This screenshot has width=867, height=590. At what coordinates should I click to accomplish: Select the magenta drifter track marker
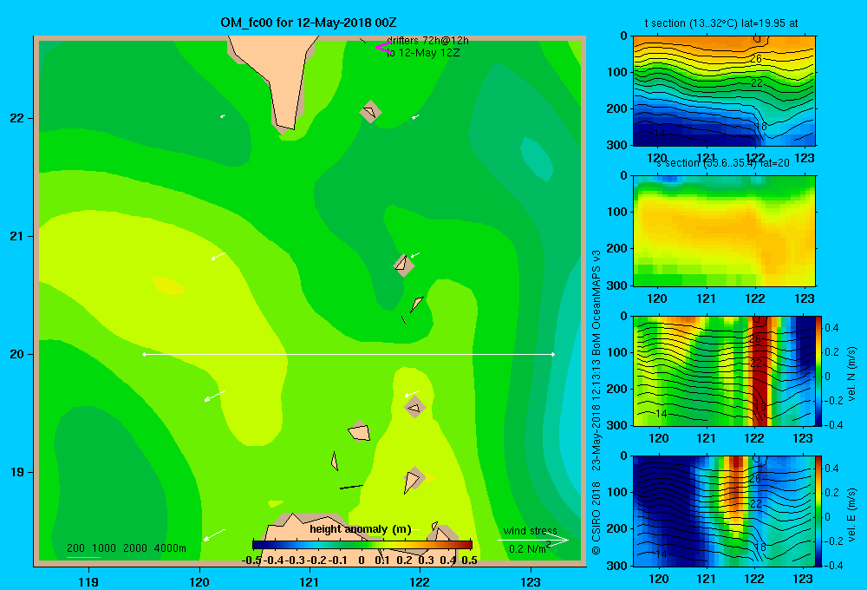pos(382,48)
